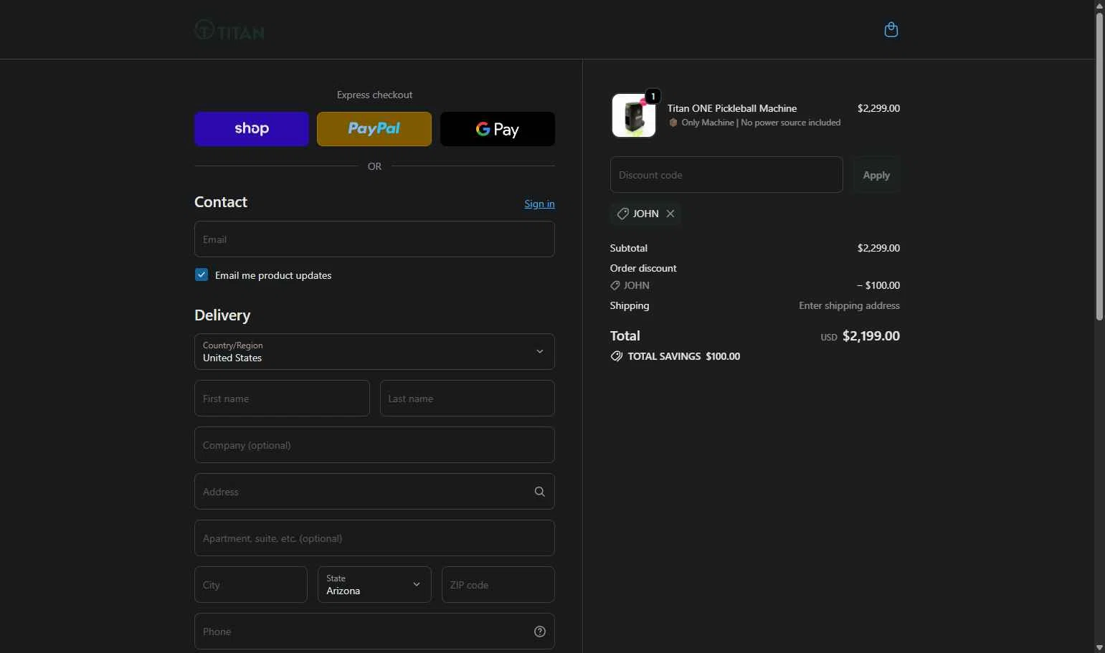The height and width of the screenshot is (653, 1105).
Task: Click the Titan logo in the header
Action: 229,31
